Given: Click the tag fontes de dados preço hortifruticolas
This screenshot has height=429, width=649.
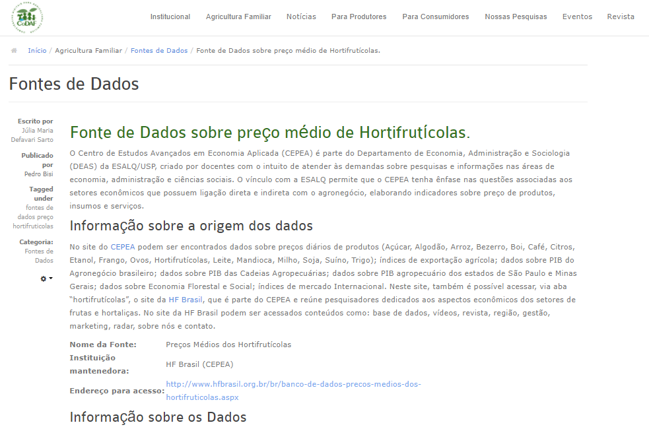Looking at the screenshot, I should 34,217.
